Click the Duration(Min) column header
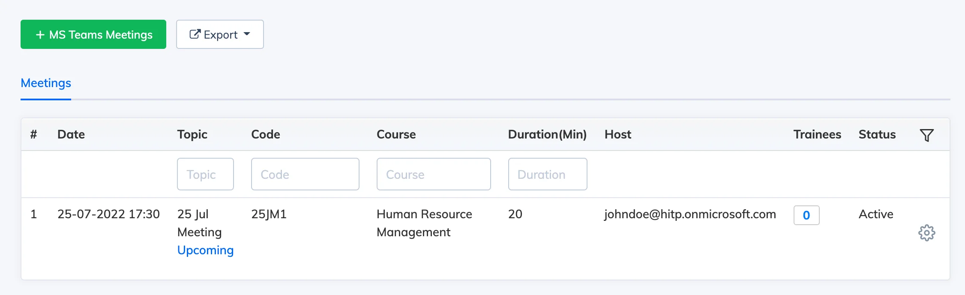The height and width of the screenshot is (295, 965). coord(547,134)
